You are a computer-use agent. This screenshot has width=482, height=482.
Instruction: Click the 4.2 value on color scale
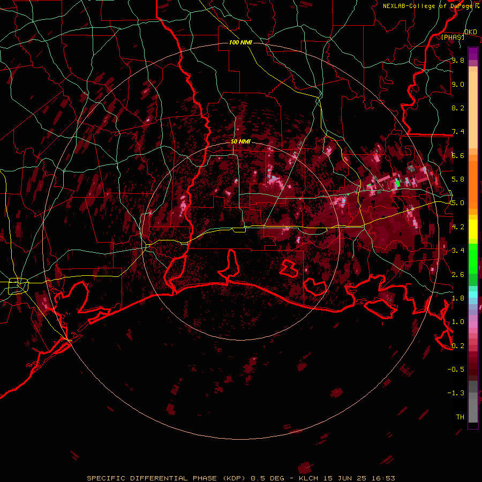(x=458, y=227)
